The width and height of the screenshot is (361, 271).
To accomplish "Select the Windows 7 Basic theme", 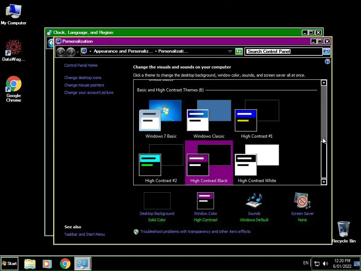I will click(161, 119).
